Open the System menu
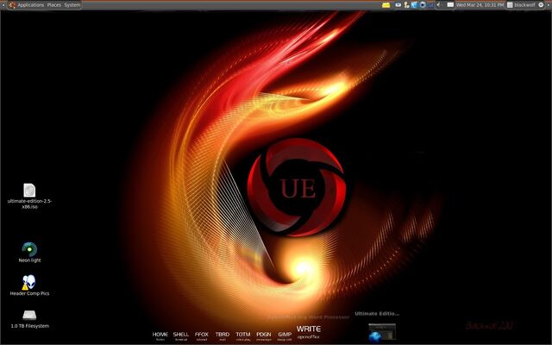The height and width of the screenshot is (345, 552). [72, 5]
